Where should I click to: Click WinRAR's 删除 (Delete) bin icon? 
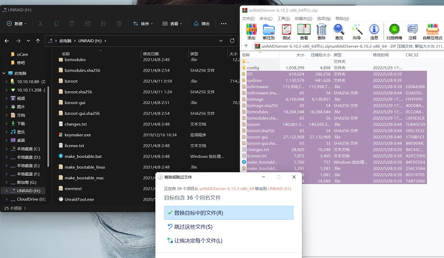(x=321, y=32)
